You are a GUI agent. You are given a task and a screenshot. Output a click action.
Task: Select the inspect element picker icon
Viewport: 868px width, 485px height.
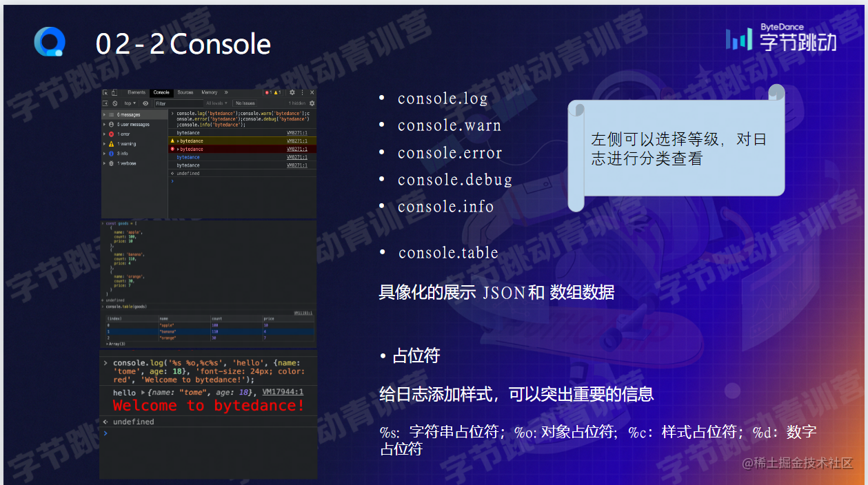pyautogui.click(x=105, y=92)
